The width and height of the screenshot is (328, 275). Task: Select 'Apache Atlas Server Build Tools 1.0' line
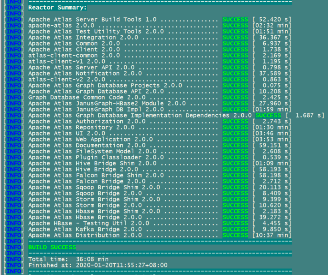point(92,20)
